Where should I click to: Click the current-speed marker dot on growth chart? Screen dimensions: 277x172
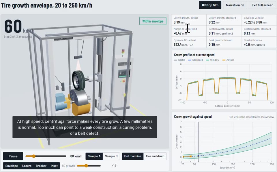pyautogui.click(x=199, y=156)
